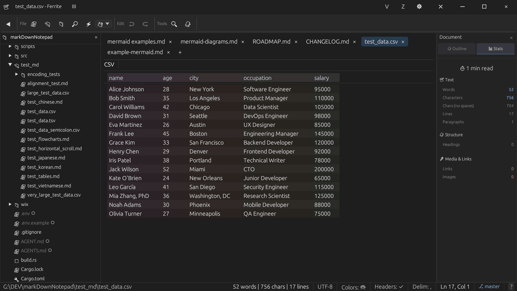Select the lightning quick-actions icon

point(88,24)
